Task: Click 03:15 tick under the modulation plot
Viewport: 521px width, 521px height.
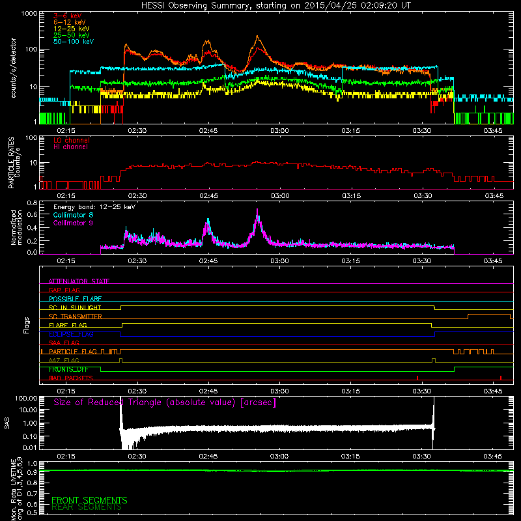Action: [350, 261]
